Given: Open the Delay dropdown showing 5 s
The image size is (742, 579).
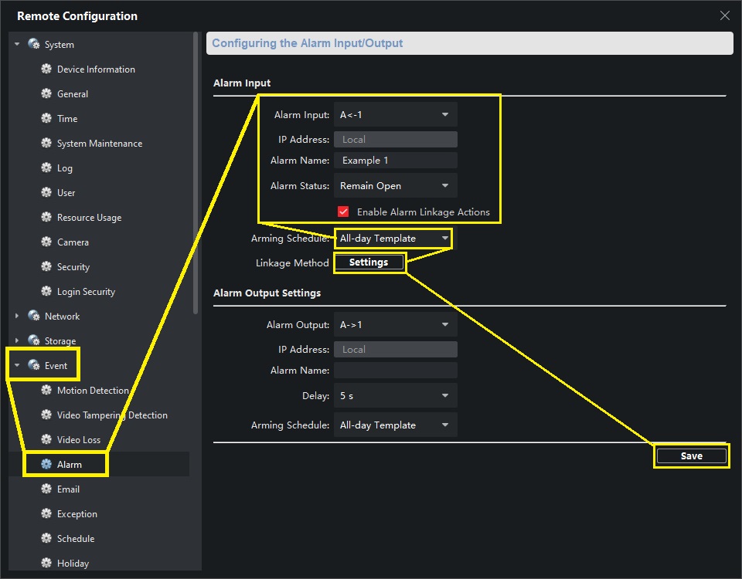Looking at the screenshot, I should coord(395,396).
